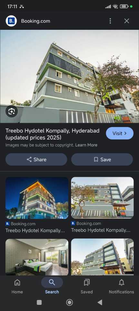Open the three-dot overflow menu
The image size is (139, 311).
coord(110,21)
